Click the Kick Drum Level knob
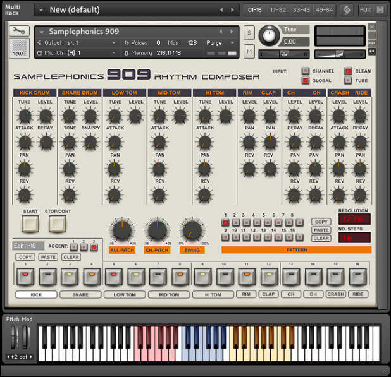 46,116
